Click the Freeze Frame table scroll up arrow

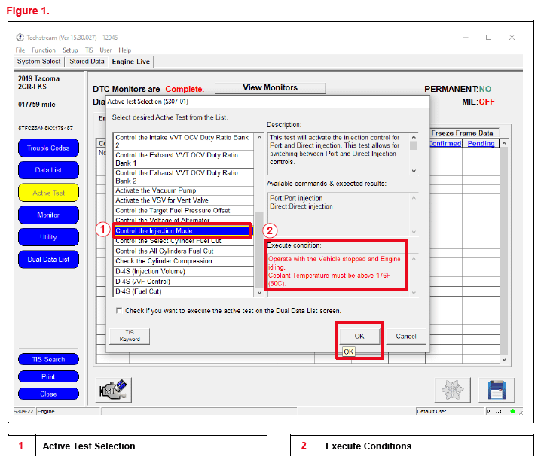[x=504, y=143]
